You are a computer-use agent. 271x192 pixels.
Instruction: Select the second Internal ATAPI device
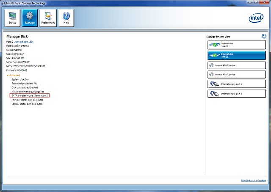pyautogui.click(x=236, y=74)
